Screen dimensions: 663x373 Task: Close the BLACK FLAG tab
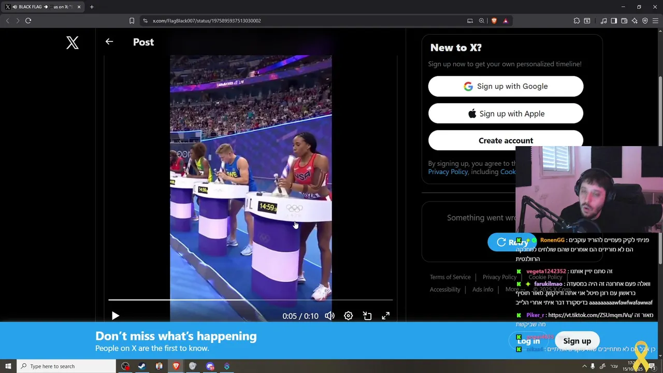click(x=79, y=7)
